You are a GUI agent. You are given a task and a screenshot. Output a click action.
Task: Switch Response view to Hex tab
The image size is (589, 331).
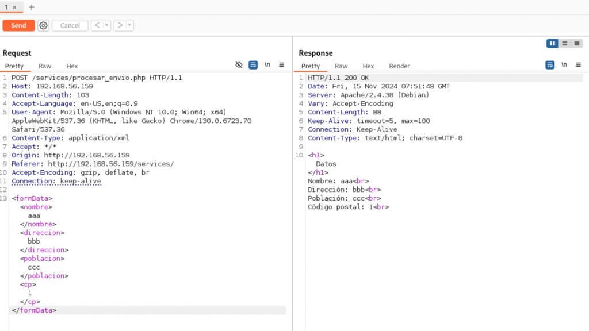[368, 66]
